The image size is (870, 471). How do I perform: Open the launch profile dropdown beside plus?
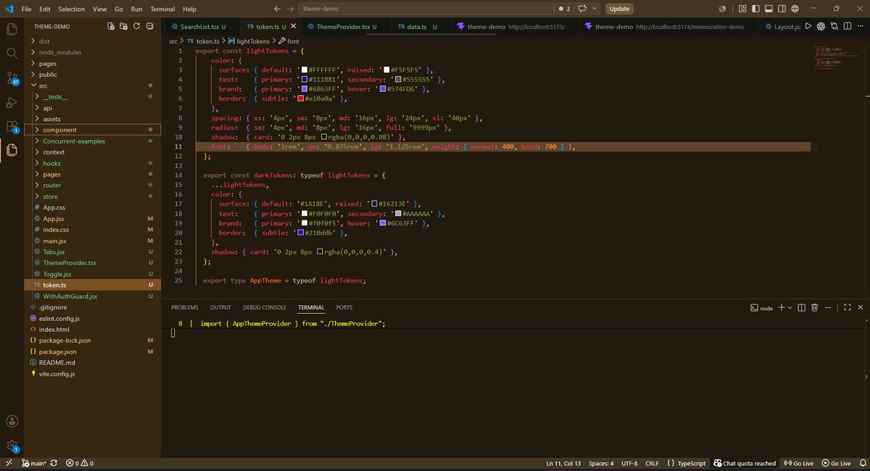pos(790,308)
